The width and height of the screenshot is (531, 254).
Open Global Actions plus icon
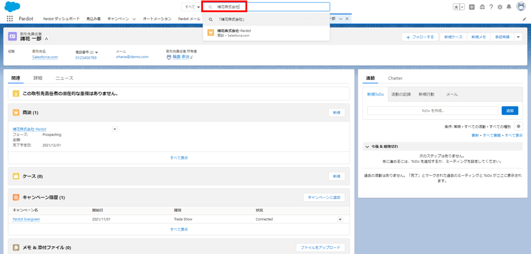[472, 7]
